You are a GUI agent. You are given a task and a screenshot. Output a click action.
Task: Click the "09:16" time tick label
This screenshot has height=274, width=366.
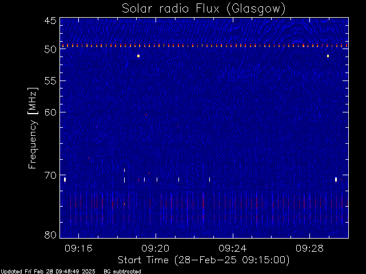pos(78,248)
